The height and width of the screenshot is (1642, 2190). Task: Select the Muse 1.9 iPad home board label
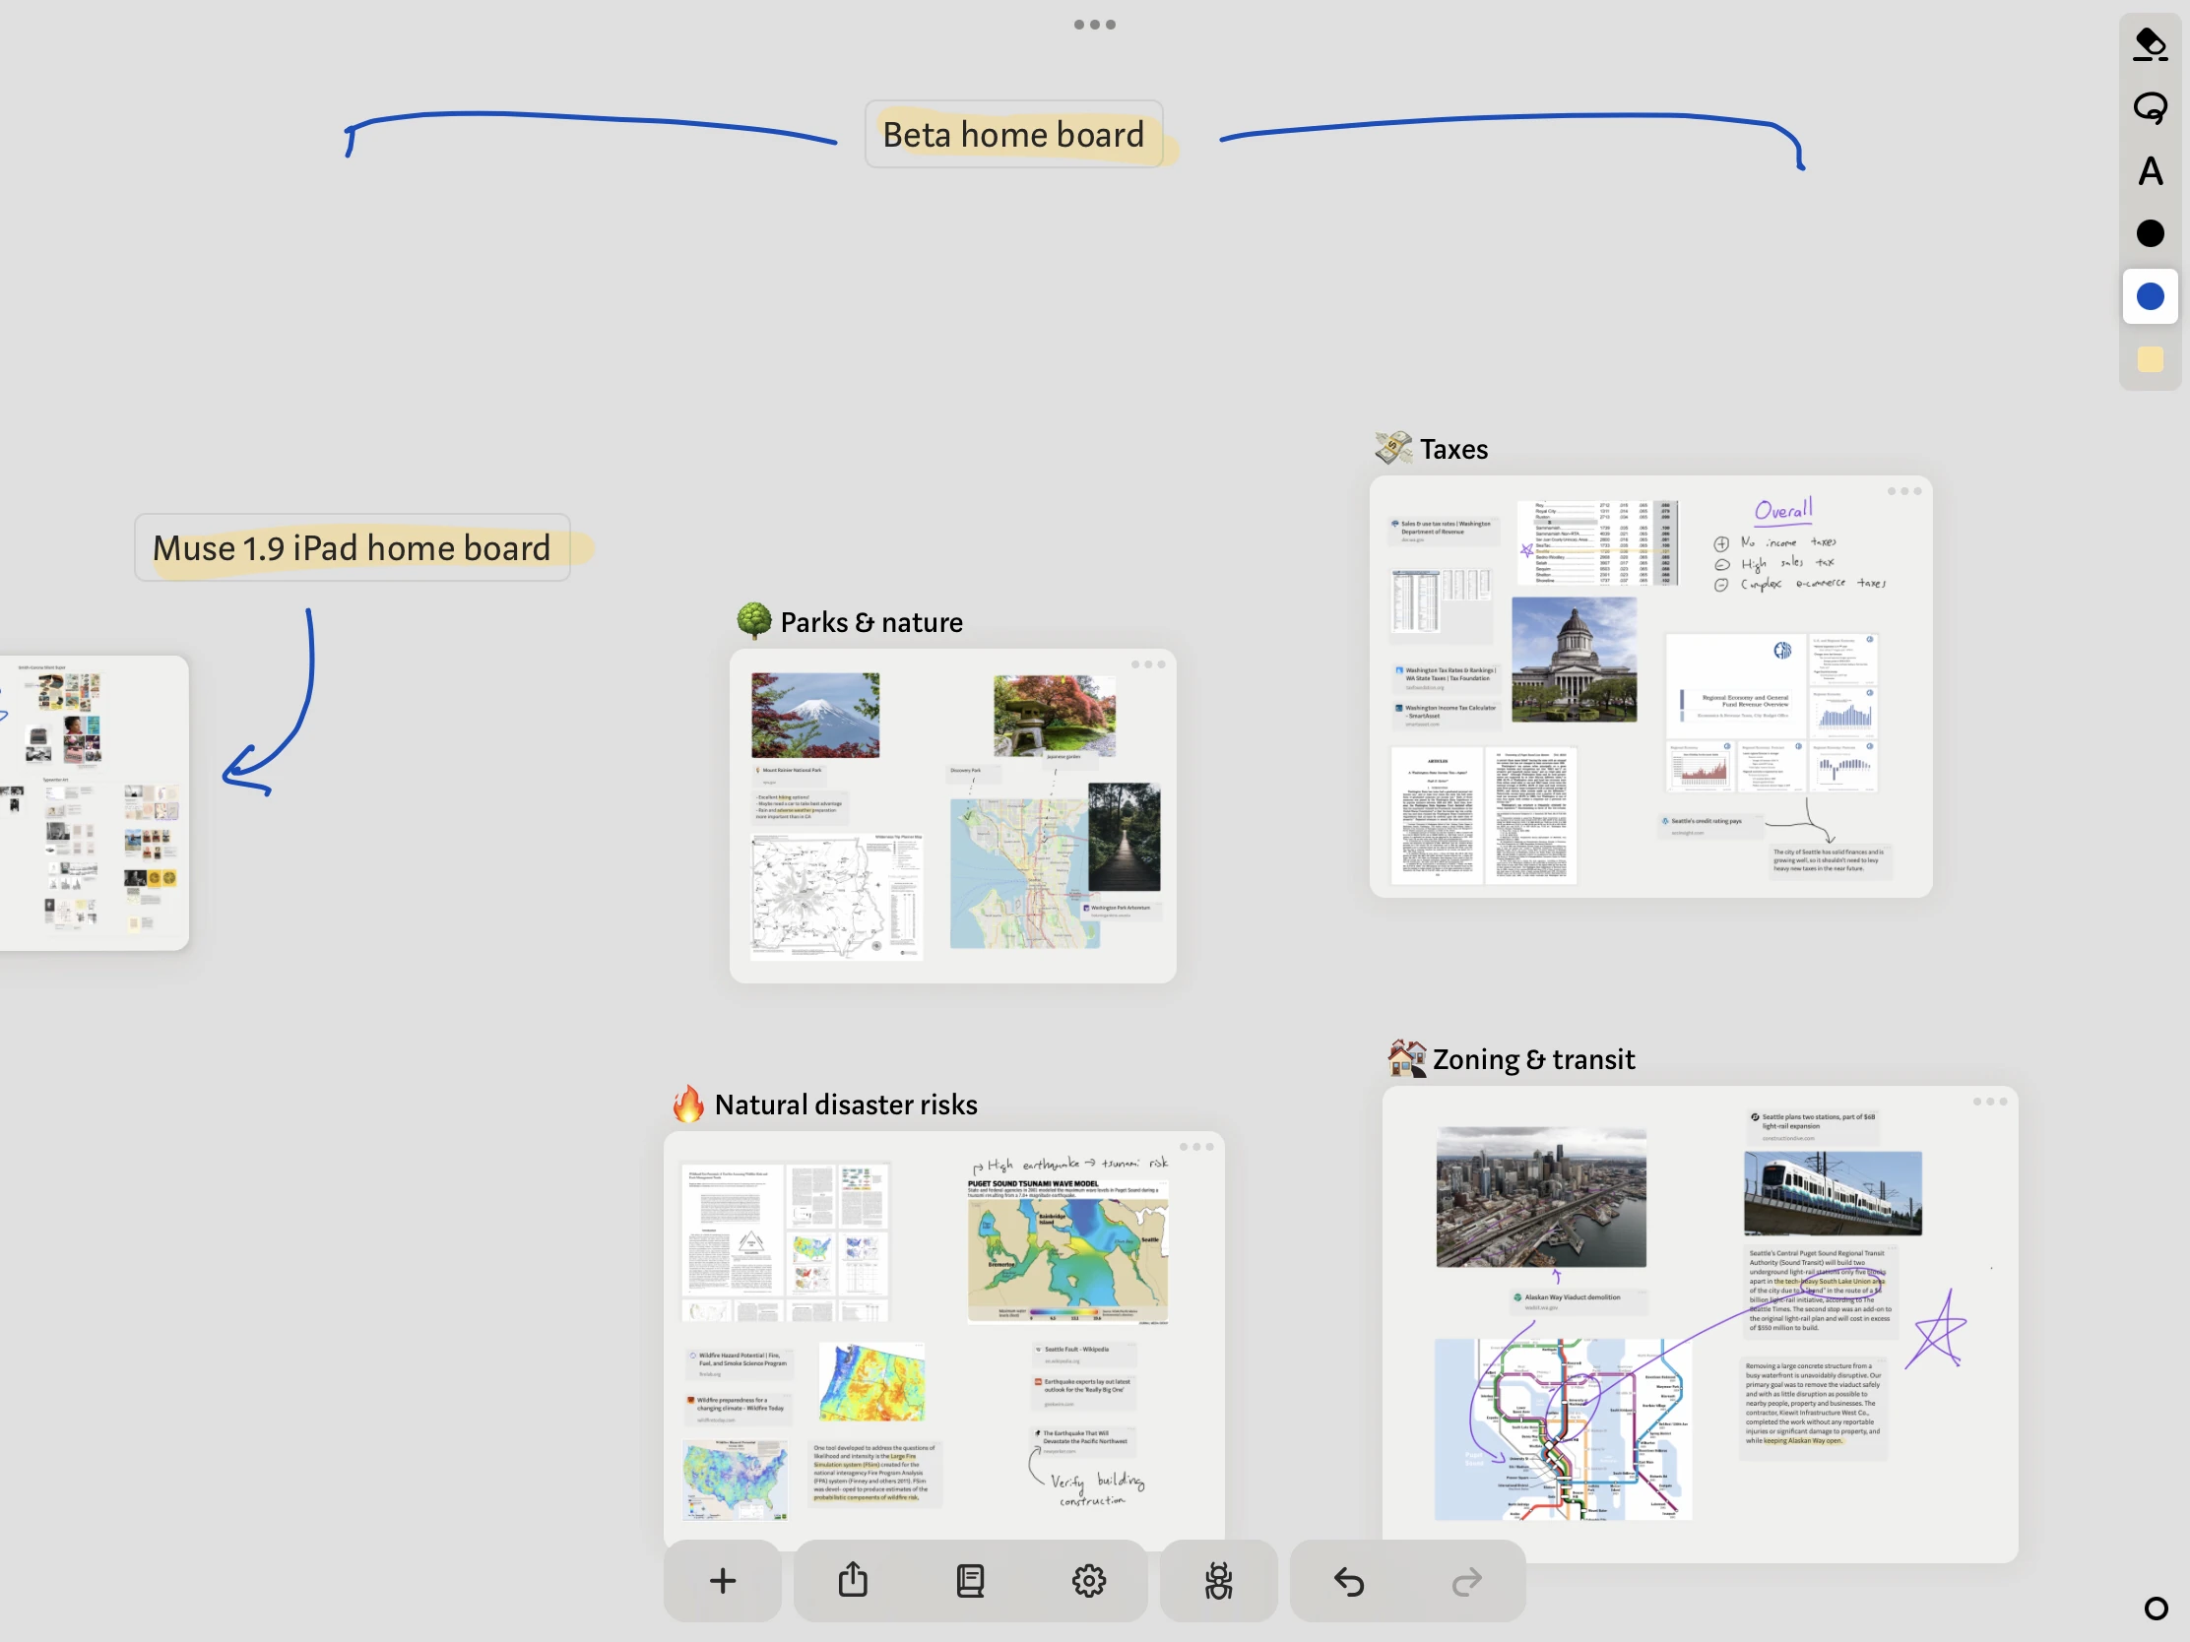(352, 548)
